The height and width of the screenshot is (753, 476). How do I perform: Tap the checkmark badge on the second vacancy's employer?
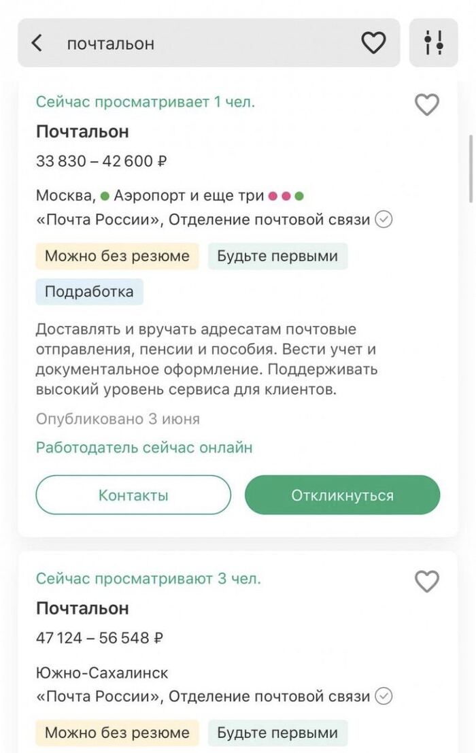pyautogui.click(x=384, y=697)
